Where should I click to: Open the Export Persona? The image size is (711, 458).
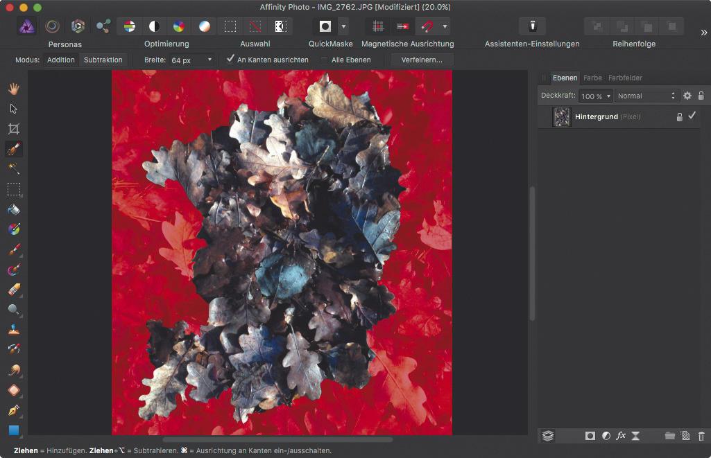coord(103,26)
